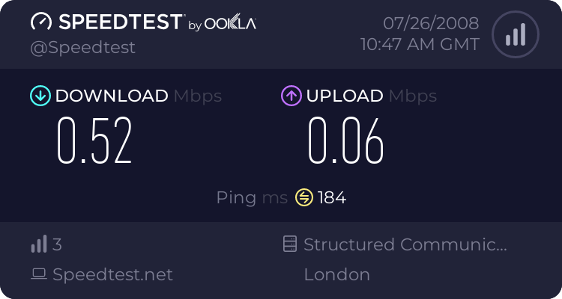
Task: Click the 184 ping value
Action: (332, 197)
